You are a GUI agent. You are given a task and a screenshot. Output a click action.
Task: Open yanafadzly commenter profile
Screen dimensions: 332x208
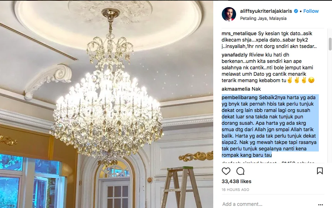click(235, 55)
